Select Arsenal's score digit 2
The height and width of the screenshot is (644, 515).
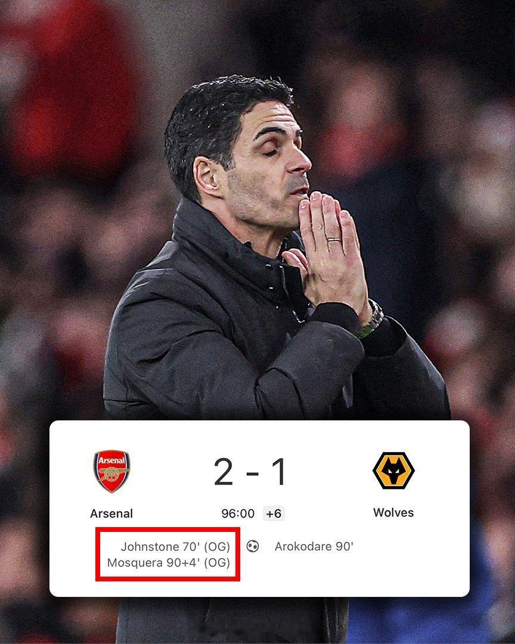[x=224, y=472]
